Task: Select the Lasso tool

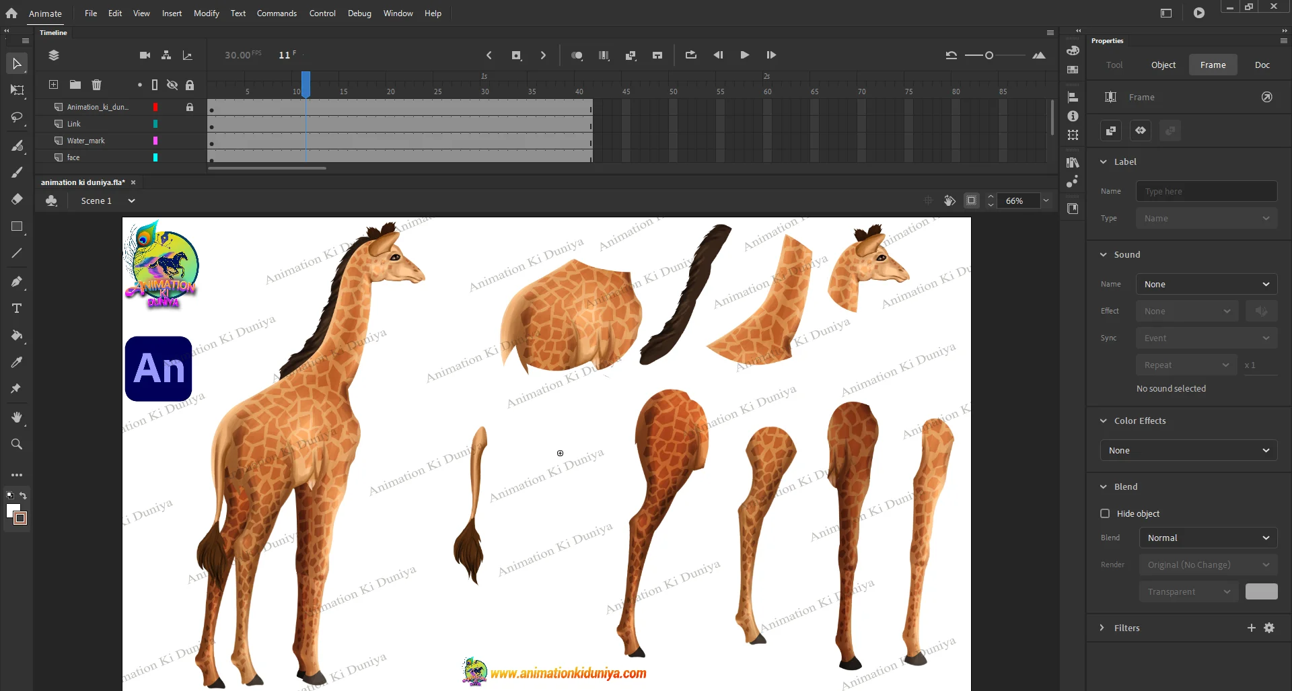Action: pyautogui.click(x=17, y=118)
